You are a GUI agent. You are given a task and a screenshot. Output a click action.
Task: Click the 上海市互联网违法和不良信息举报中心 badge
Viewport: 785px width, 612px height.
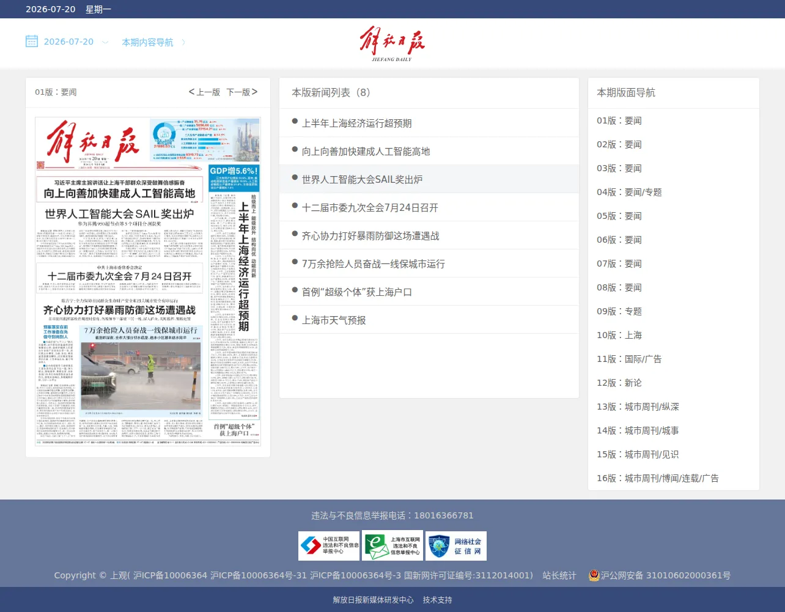coord(392,546)
